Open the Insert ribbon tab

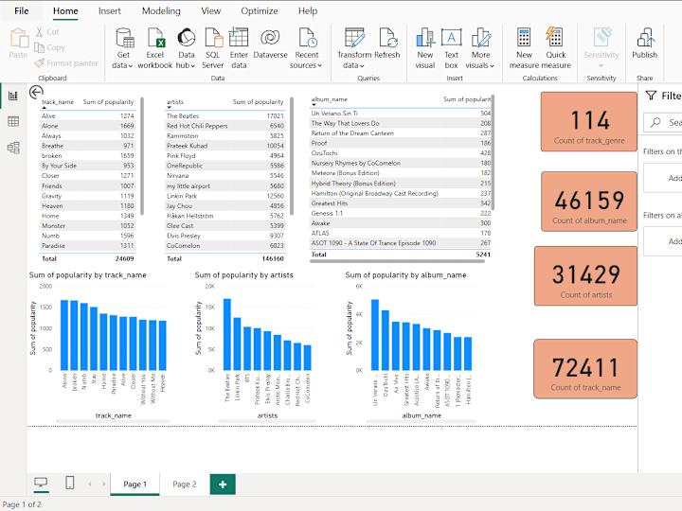[x=109, y=10]
